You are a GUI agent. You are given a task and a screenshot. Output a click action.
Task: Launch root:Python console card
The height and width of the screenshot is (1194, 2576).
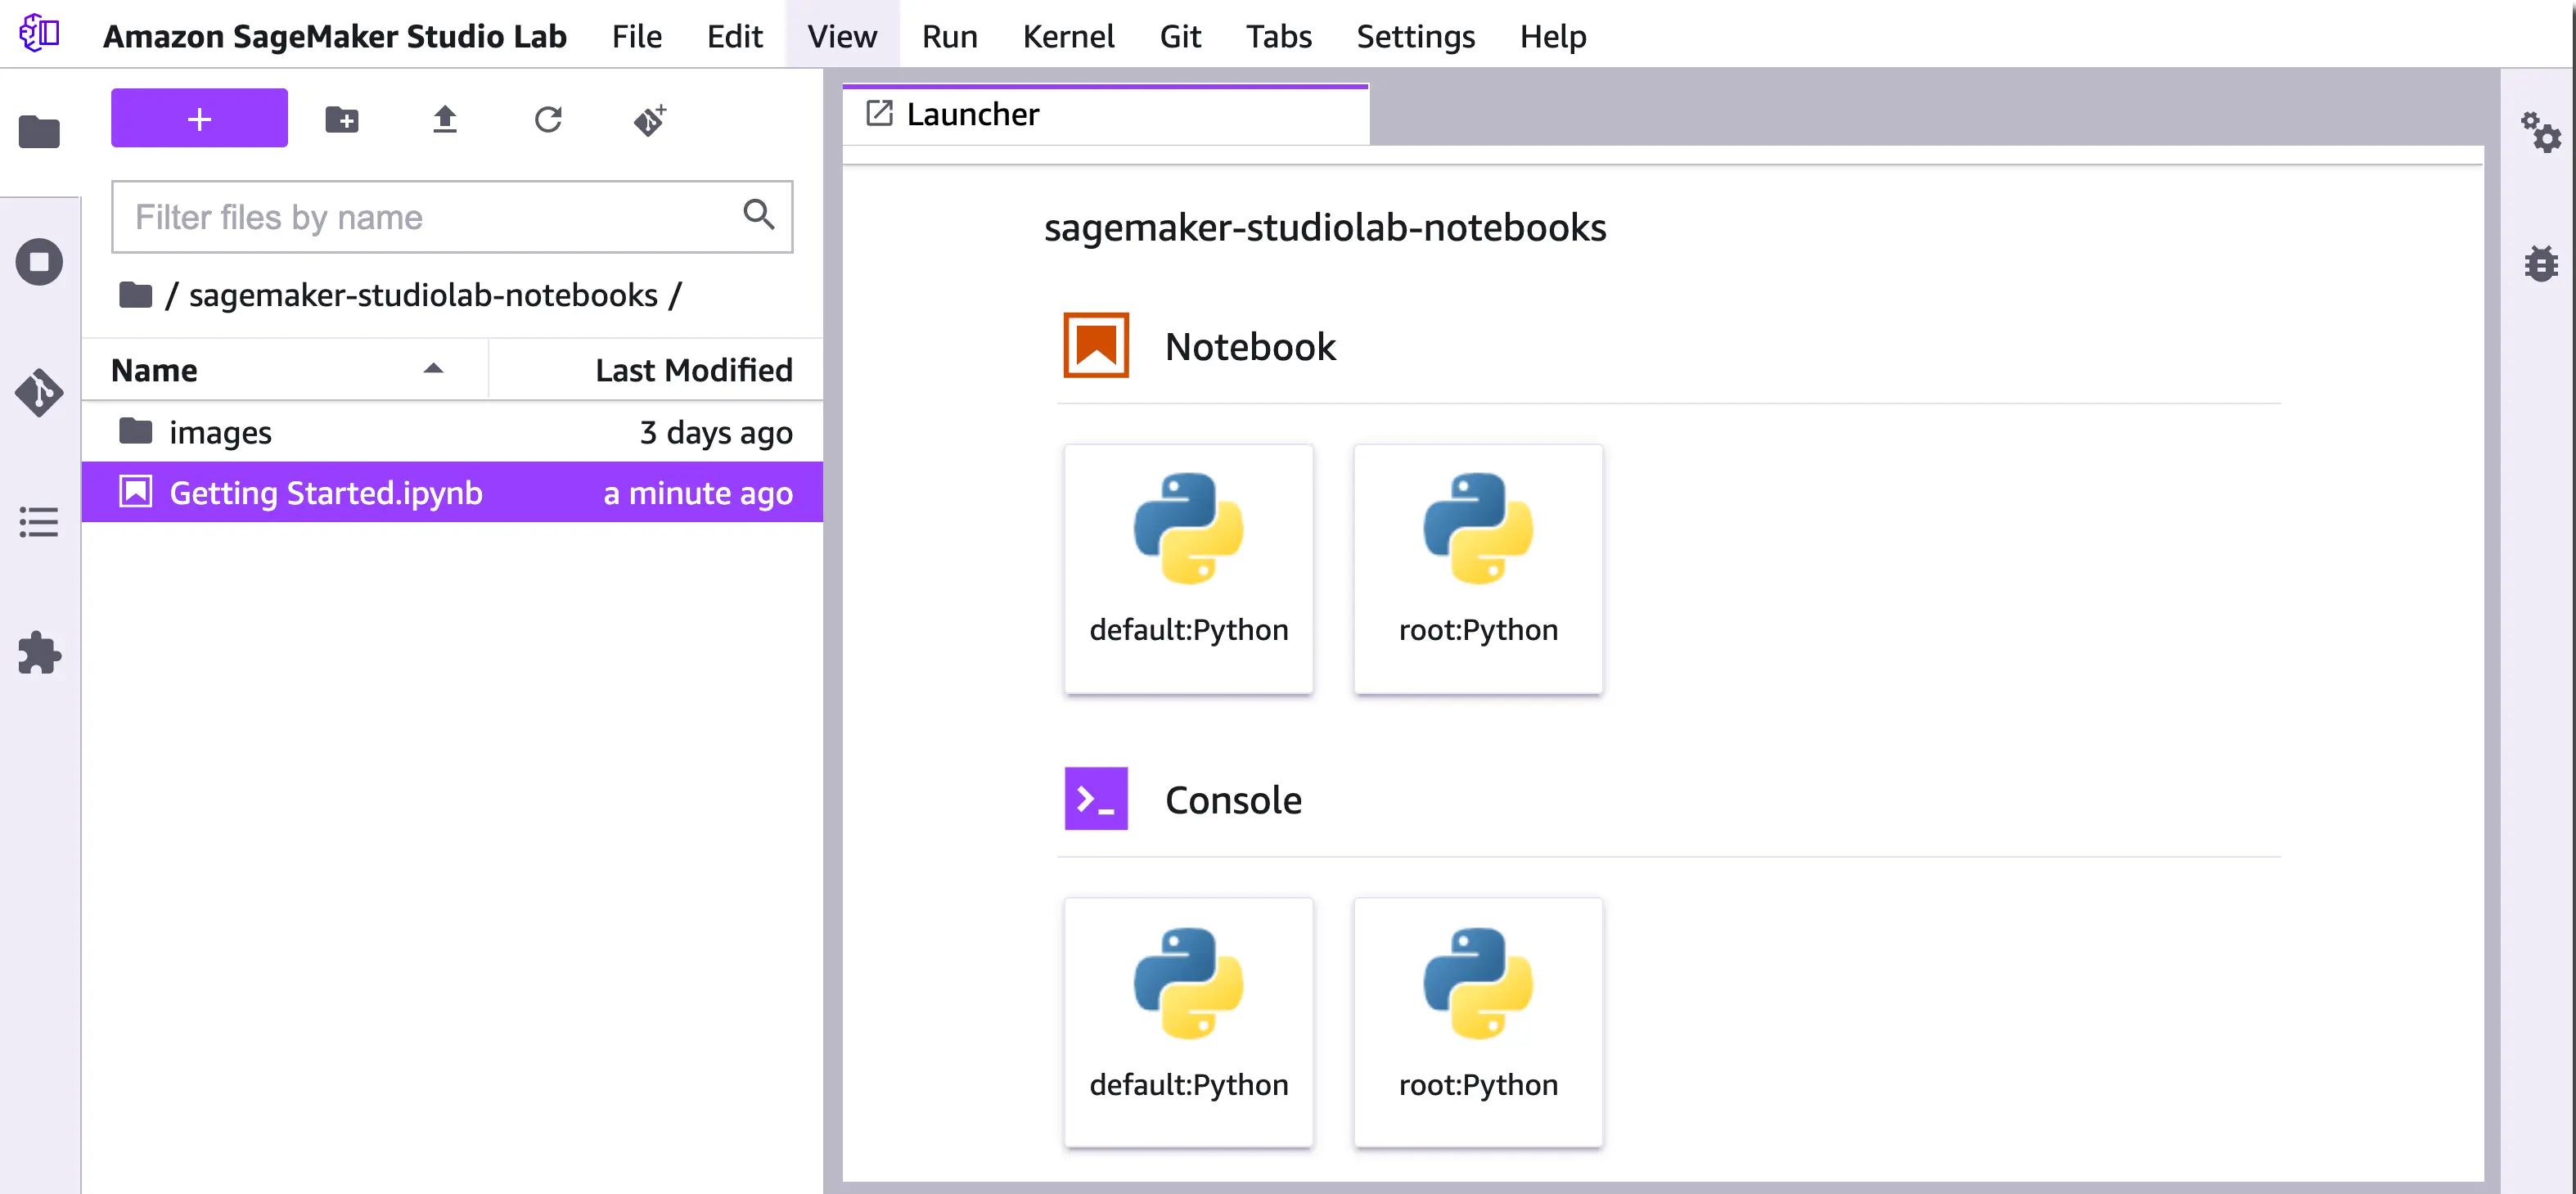point(1478,1022)
